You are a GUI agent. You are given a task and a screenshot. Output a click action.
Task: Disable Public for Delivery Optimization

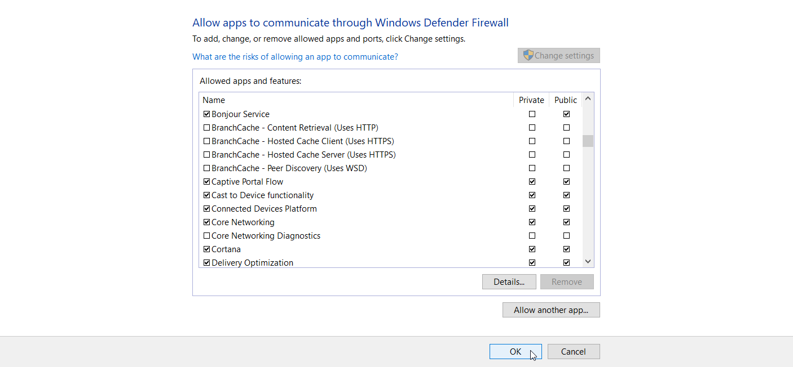tap(566, 263)
